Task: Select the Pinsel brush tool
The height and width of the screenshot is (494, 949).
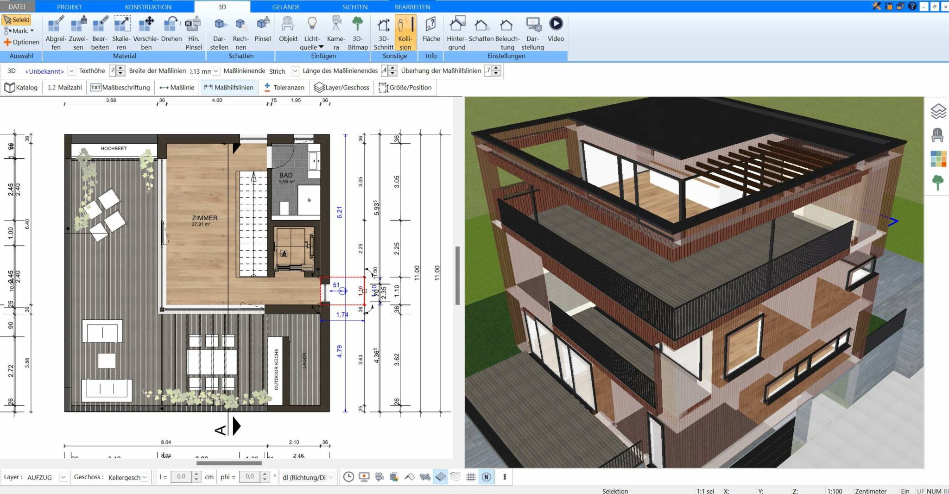Action: click(263, 31)
